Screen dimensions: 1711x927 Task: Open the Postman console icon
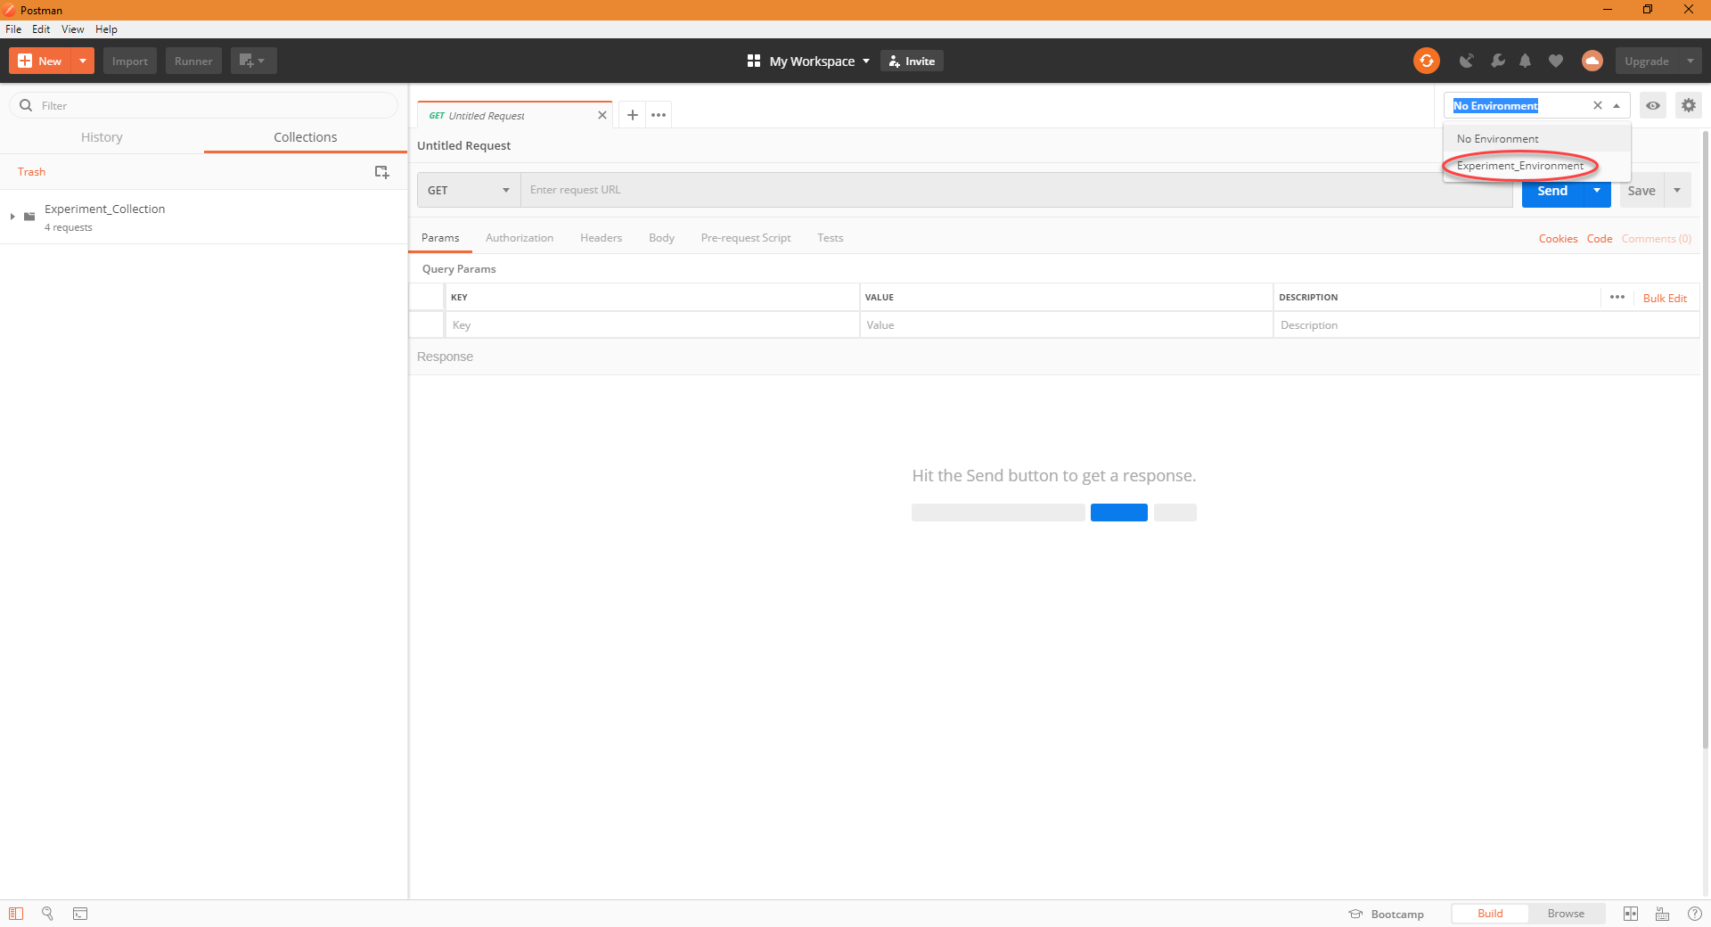coord(80,914)
